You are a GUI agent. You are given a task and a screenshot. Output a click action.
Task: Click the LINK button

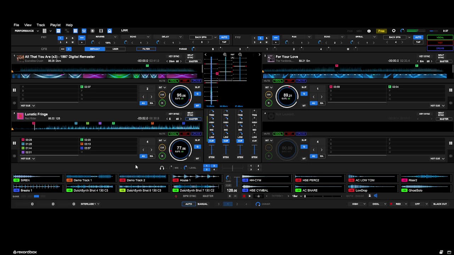[x=124, y=30]
